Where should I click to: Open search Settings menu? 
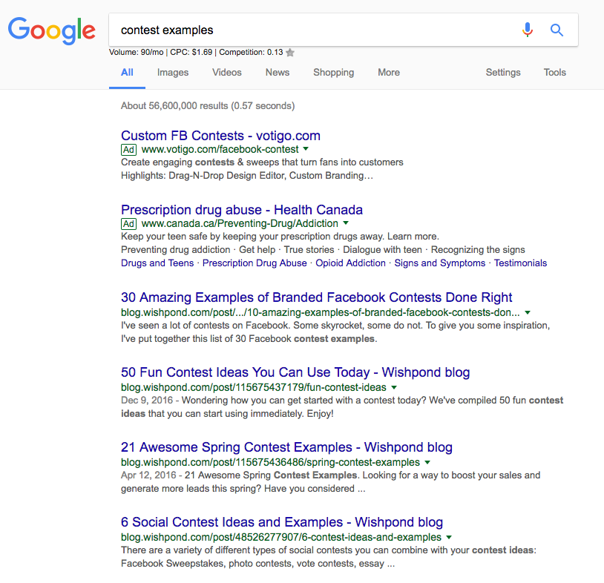click(x=502, y=73)
